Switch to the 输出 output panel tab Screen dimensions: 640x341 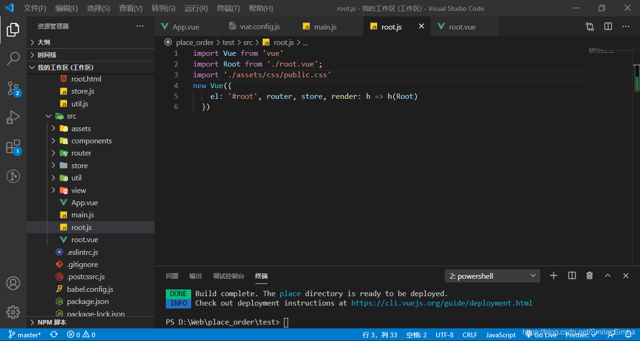[195, 276]
